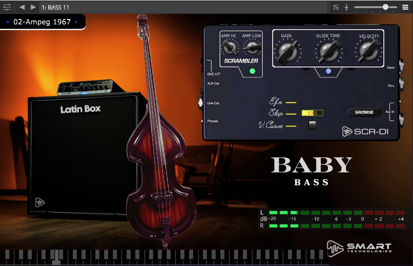
Task: Adjust the master volume slider in the top bar
Action: (x=376, y=7)
